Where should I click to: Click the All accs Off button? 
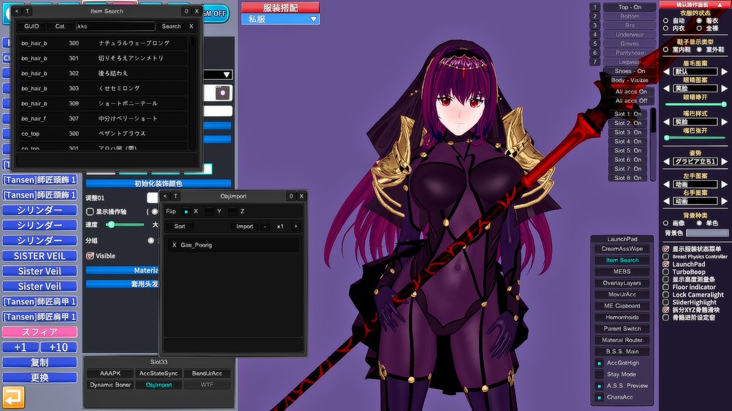point(631,101)
